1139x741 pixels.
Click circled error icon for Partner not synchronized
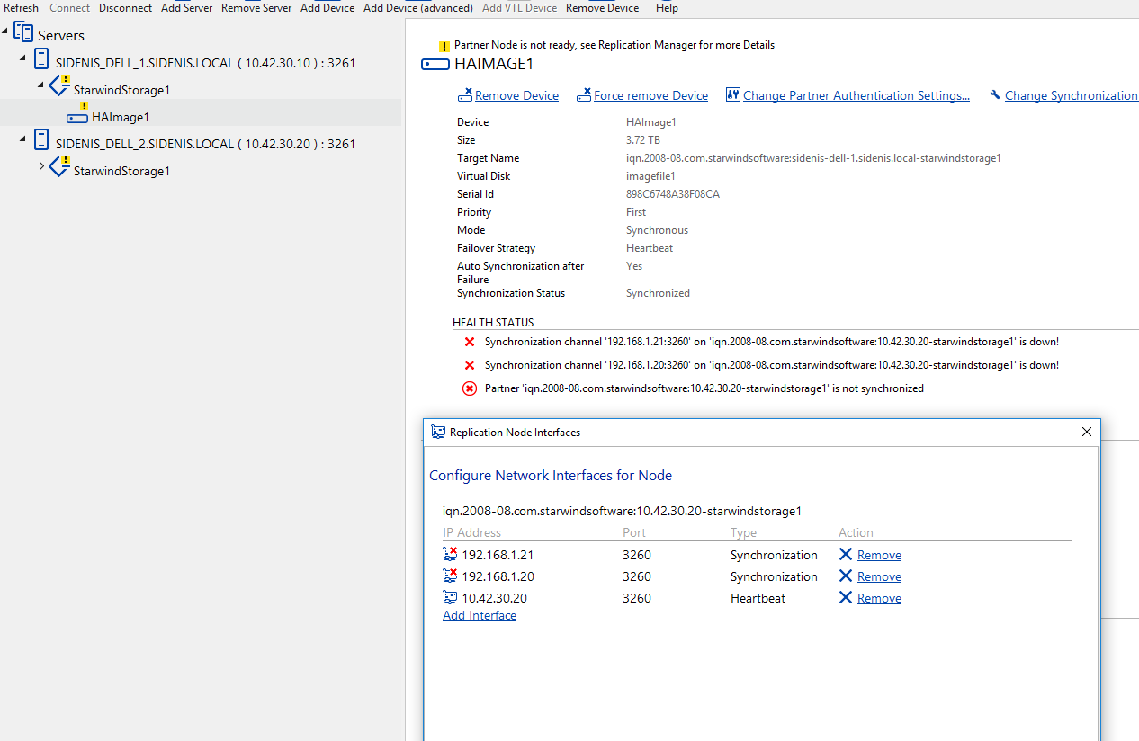[x=470, y=388]
